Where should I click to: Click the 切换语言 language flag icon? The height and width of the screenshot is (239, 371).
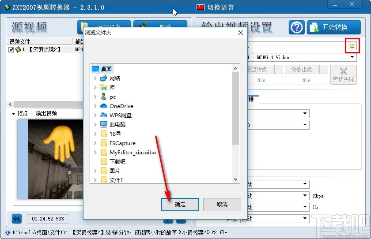(201, 7)
